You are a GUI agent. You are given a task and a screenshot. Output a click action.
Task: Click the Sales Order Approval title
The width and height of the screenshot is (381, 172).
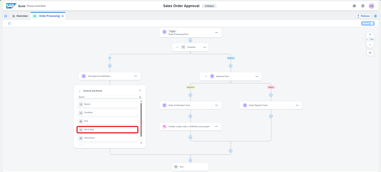[x=181, y=6]
